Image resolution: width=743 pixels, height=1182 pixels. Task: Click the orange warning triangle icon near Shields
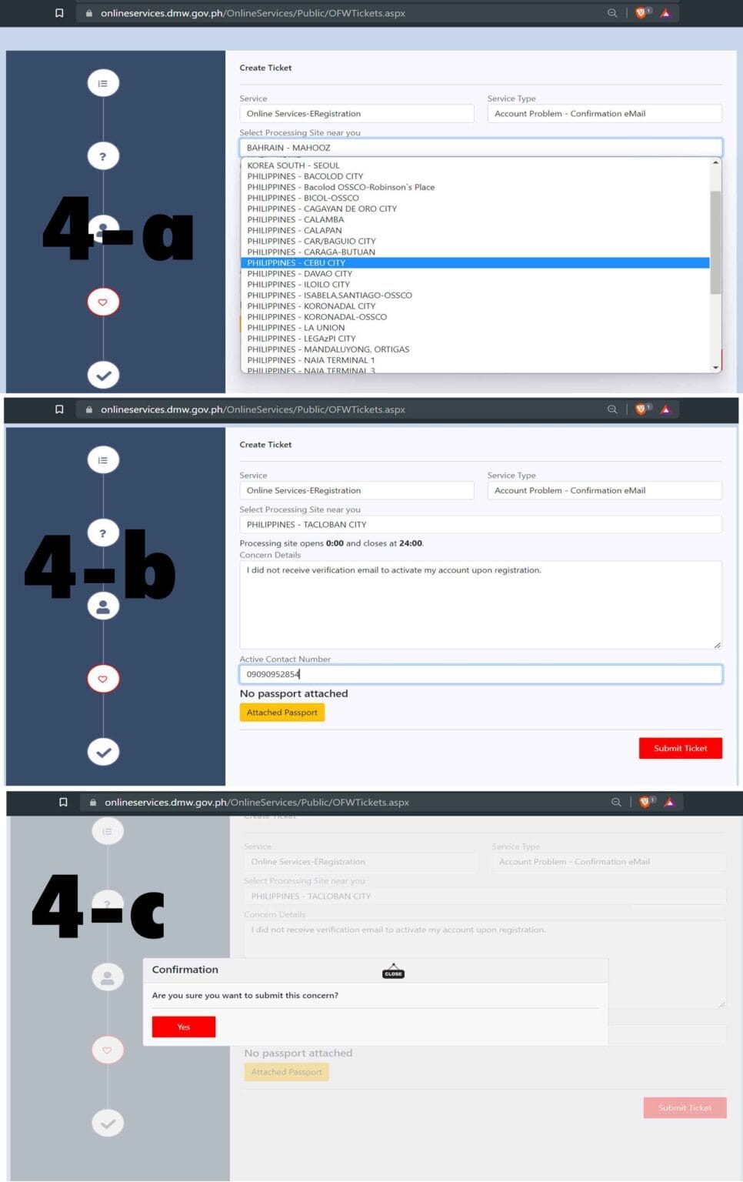[x=666, y=12]
